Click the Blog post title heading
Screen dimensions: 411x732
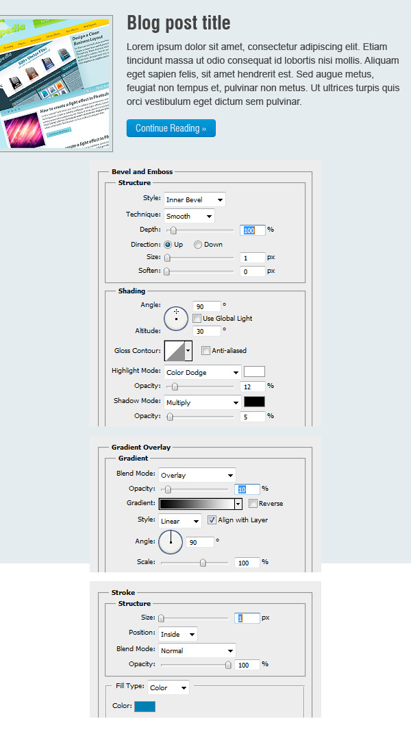[x=178, y=23]
